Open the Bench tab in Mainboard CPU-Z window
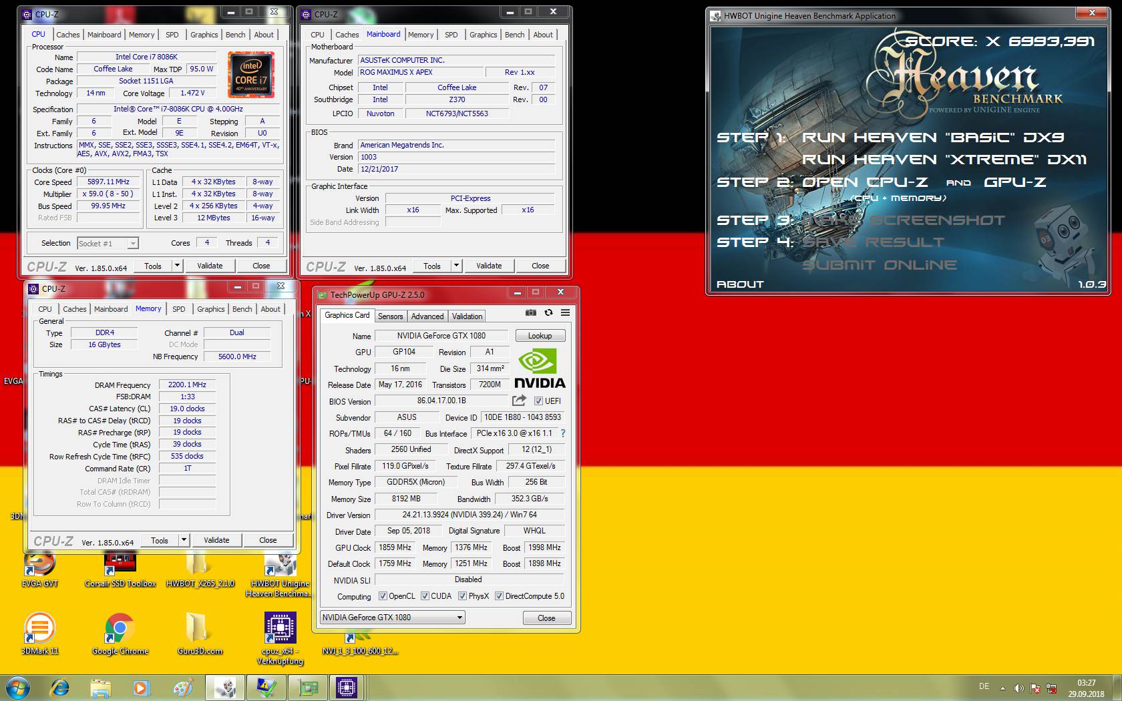The width and height of the screenshot is (1122, 701). pyautogui.click(x=514, y=35)
